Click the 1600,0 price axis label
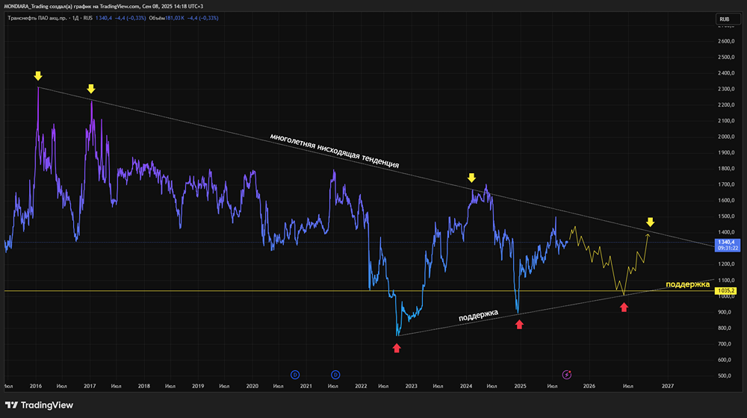This screenshot has height=418, width=747. click(x=726, y=201)
